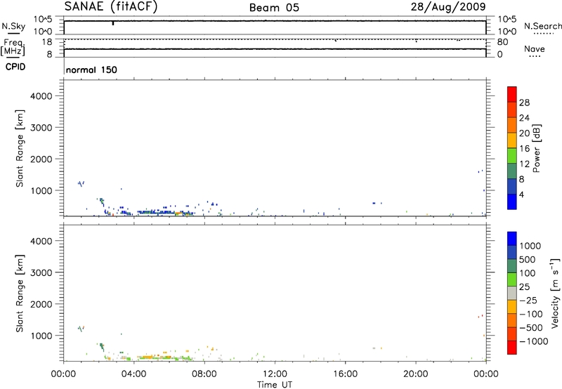Screen dimensions: 562x389
Task: Select the Slant Range label of velocity panel
Action: click(20, 294)
